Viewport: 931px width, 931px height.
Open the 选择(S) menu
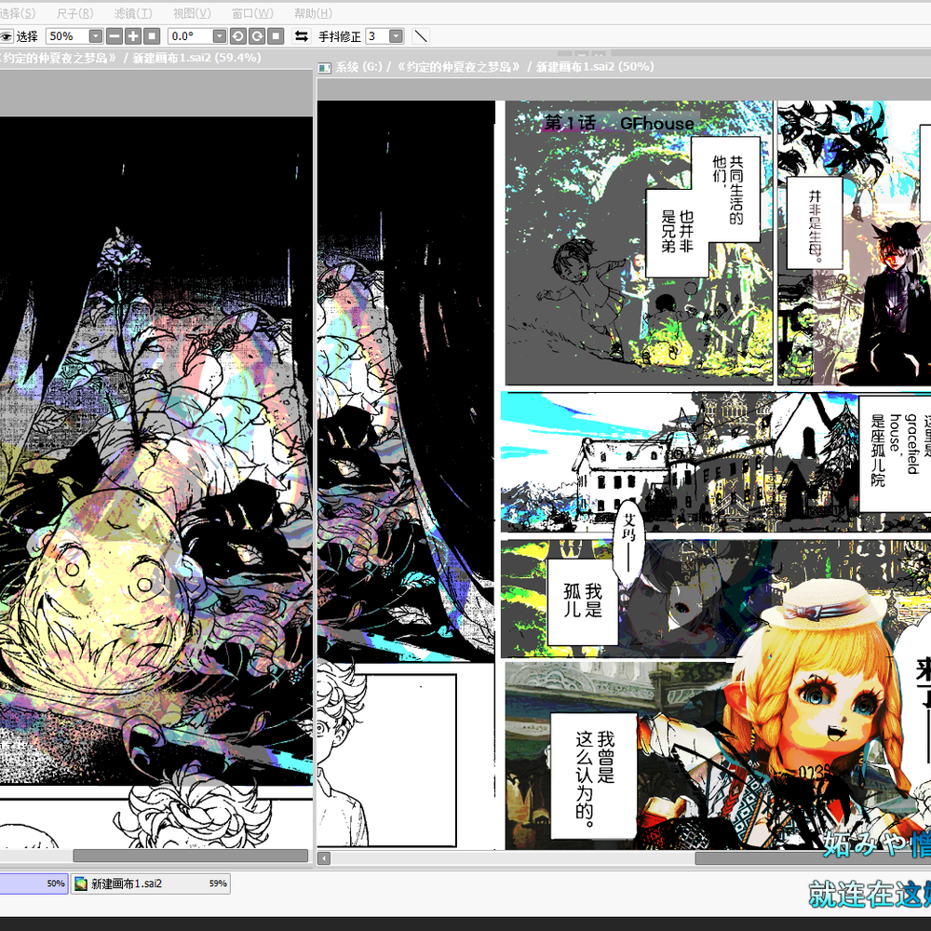(x=17, y=13)
